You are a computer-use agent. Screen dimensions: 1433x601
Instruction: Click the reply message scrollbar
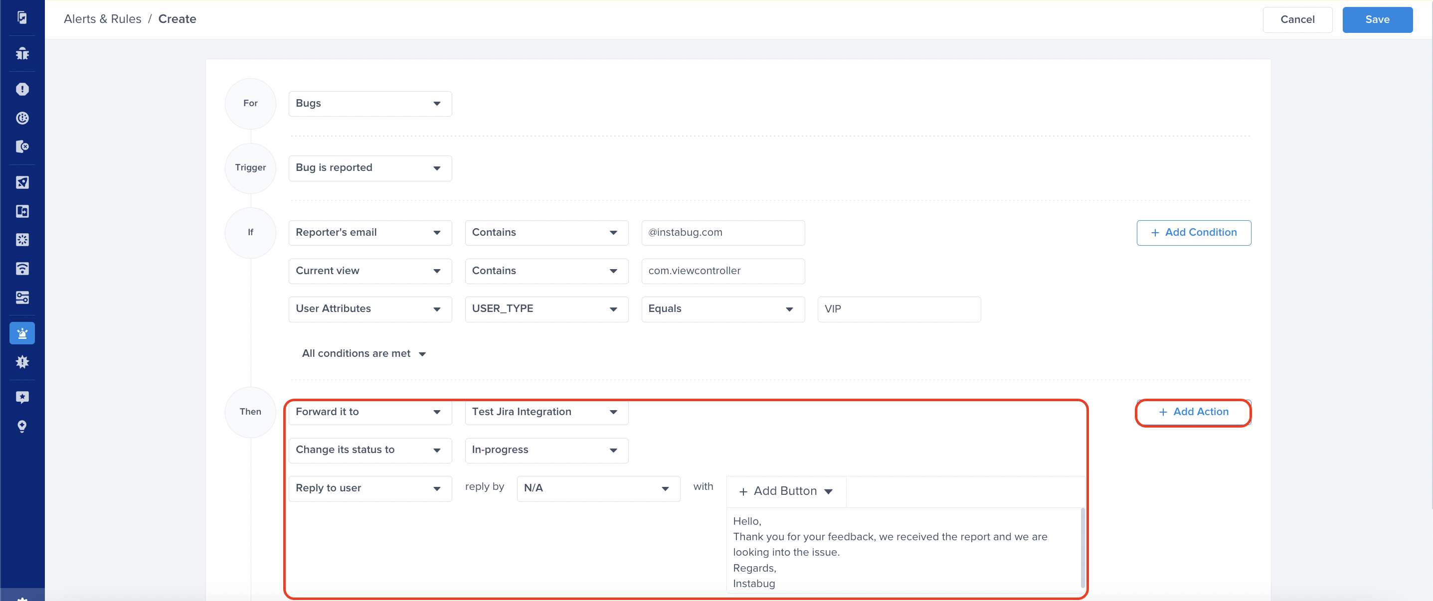point(1082,548)
